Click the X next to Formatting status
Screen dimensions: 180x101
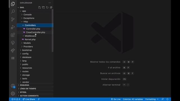[158, 99]
